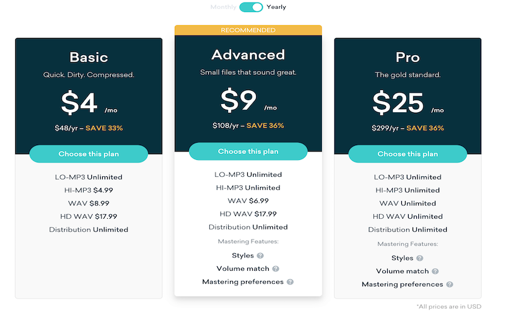Click the Advanced SAVE 36% text

[265, 126]
